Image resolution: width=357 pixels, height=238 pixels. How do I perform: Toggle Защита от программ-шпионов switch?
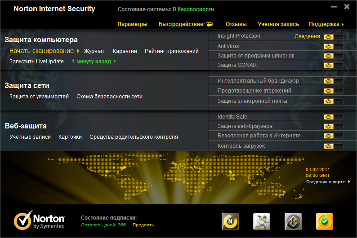(333, 56)
